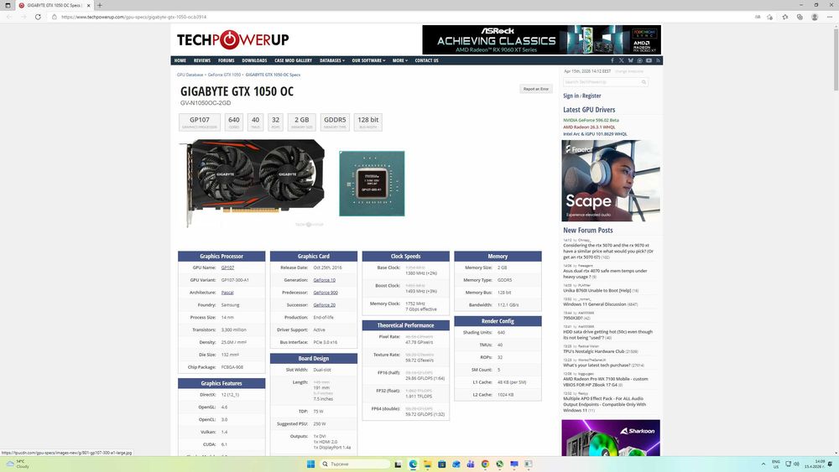Open the Gigabyte graphics card photo
839x472 pixels.
(253, 182)
